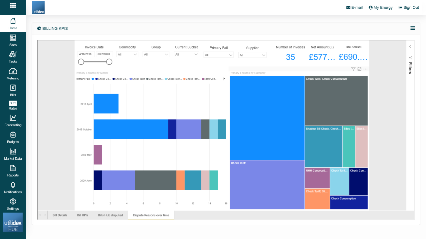Click the Market Data sidebar icon
This screenshot has height=239, width=426.
tap(13, 154)
